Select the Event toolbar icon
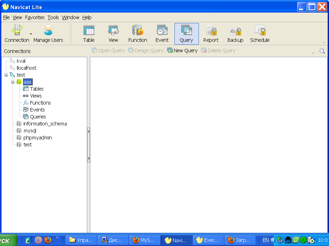This screenshot has width=329, height=246. (x=162, y=33)
